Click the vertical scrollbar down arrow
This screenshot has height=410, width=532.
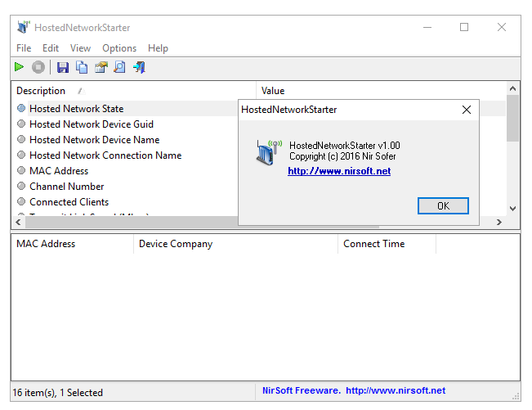(512, 208)
